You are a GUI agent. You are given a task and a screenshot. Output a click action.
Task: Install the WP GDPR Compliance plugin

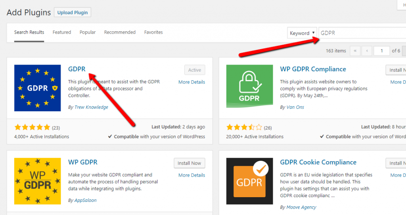pos(396,70)
